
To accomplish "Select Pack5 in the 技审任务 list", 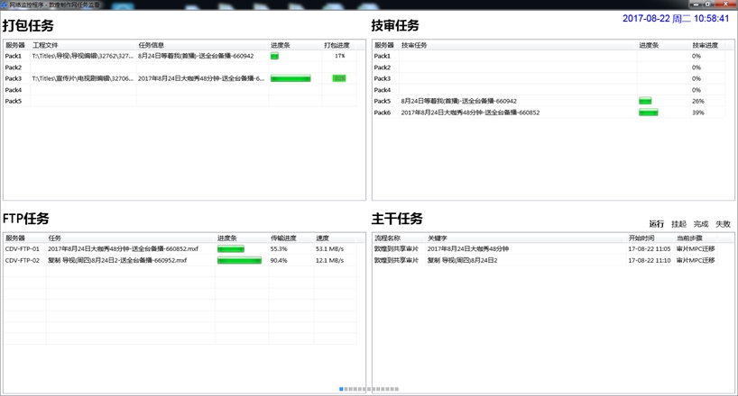I will pos(383,101).
